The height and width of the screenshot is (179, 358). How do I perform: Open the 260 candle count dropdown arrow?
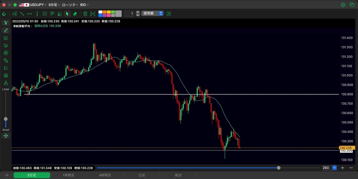334,168
